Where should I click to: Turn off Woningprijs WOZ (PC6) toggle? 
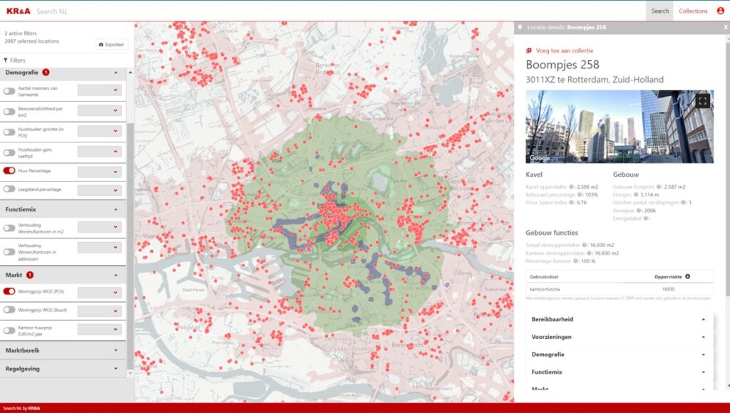[9, 291]
